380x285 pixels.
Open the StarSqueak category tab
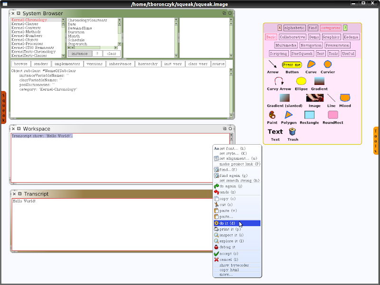click(x=302, y=54)
